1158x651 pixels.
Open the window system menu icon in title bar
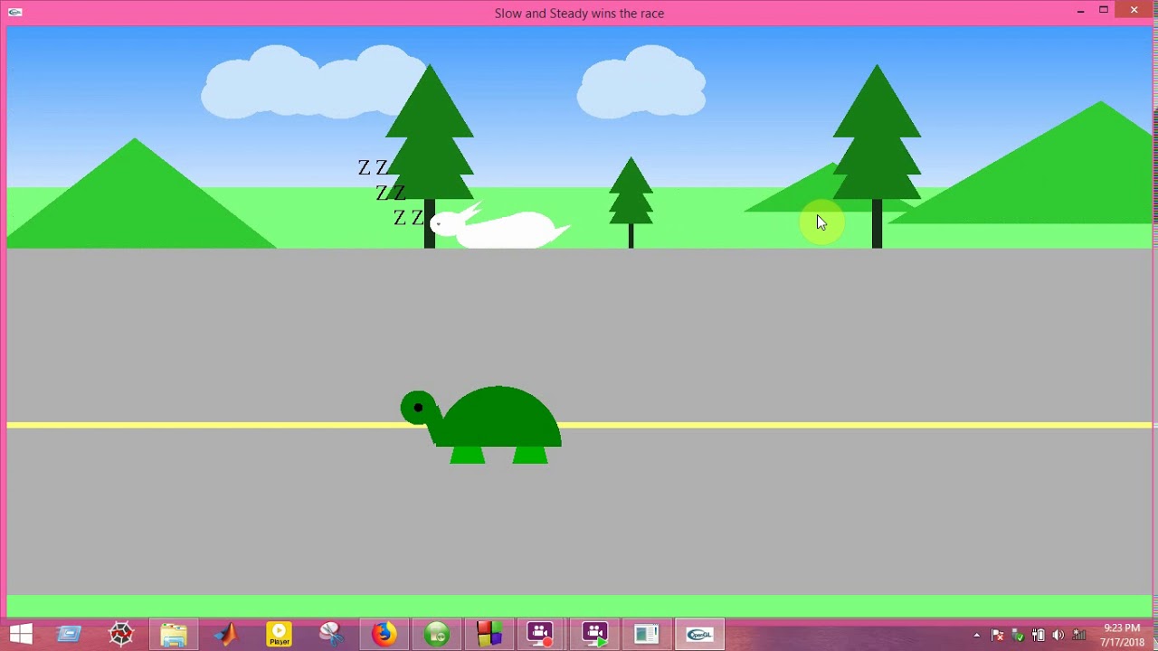coord(14,12)
